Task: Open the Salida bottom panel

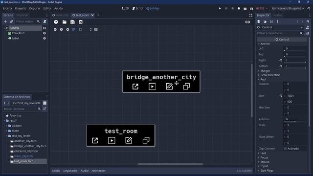Action: pos(56,171)
